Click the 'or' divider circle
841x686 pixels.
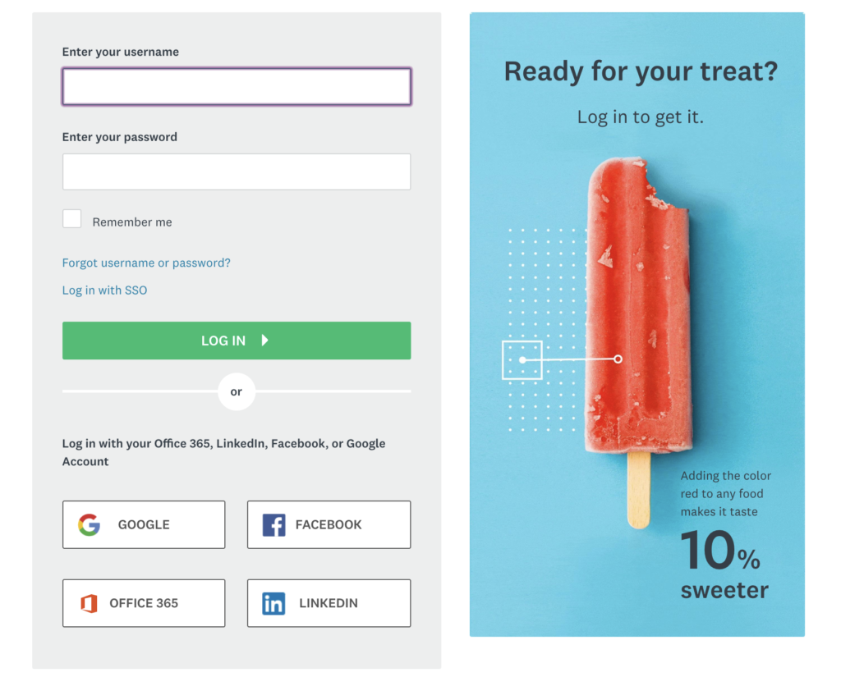pos(237,391)
